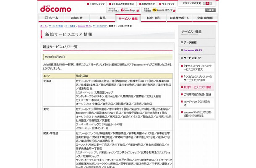Image resolution: width=256 pixels, height=168 pixels.
Task: Open the お問い合わせ link
Action: point(146,4)
